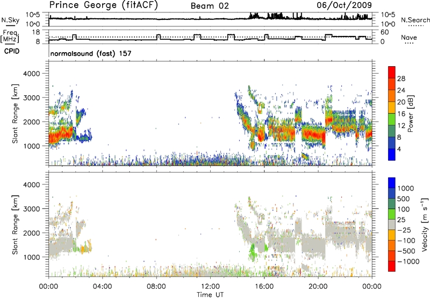This screenshot has width=430, height=298.
Task: Click the '4' label on the power colorbar
Action: click(399, 149)
